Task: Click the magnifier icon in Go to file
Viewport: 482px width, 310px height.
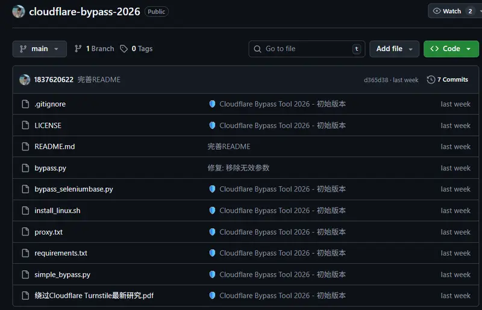Action: click(x=258, y=49)
